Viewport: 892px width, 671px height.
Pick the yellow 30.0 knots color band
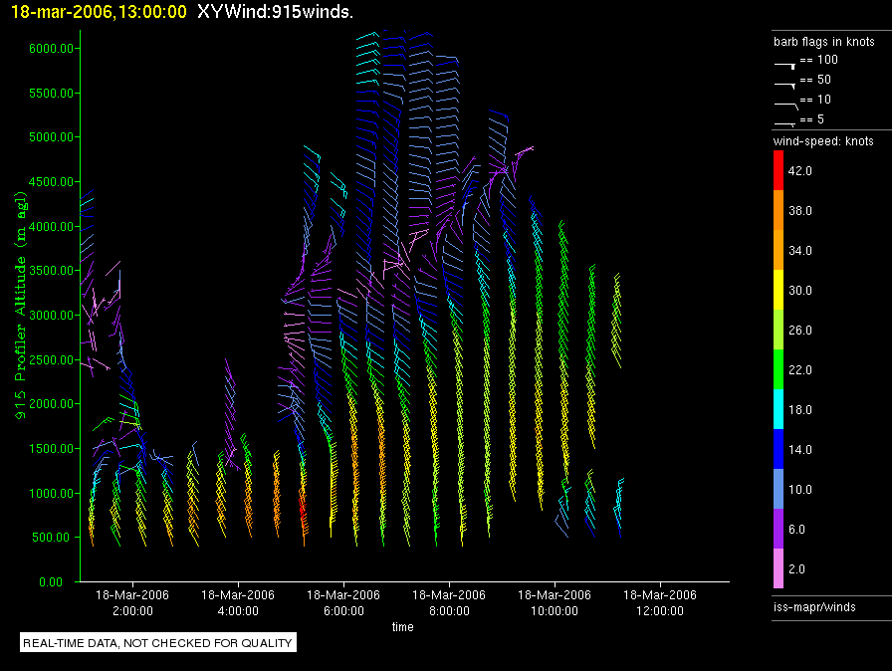(x=779, y=290)
